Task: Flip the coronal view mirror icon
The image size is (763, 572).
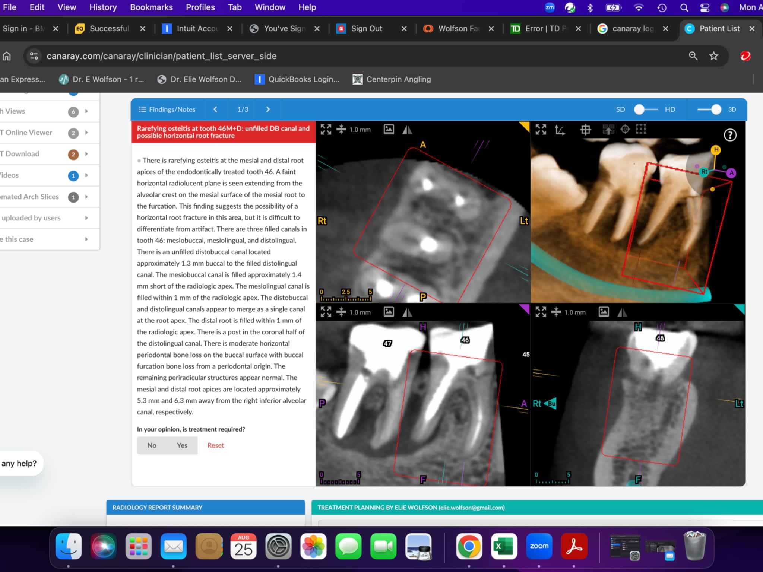Action: (x=622, y=312)
